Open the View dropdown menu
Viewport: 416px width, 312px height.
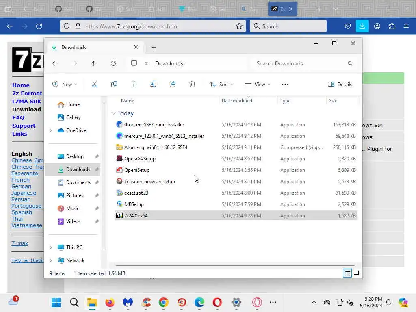point(257,84)
